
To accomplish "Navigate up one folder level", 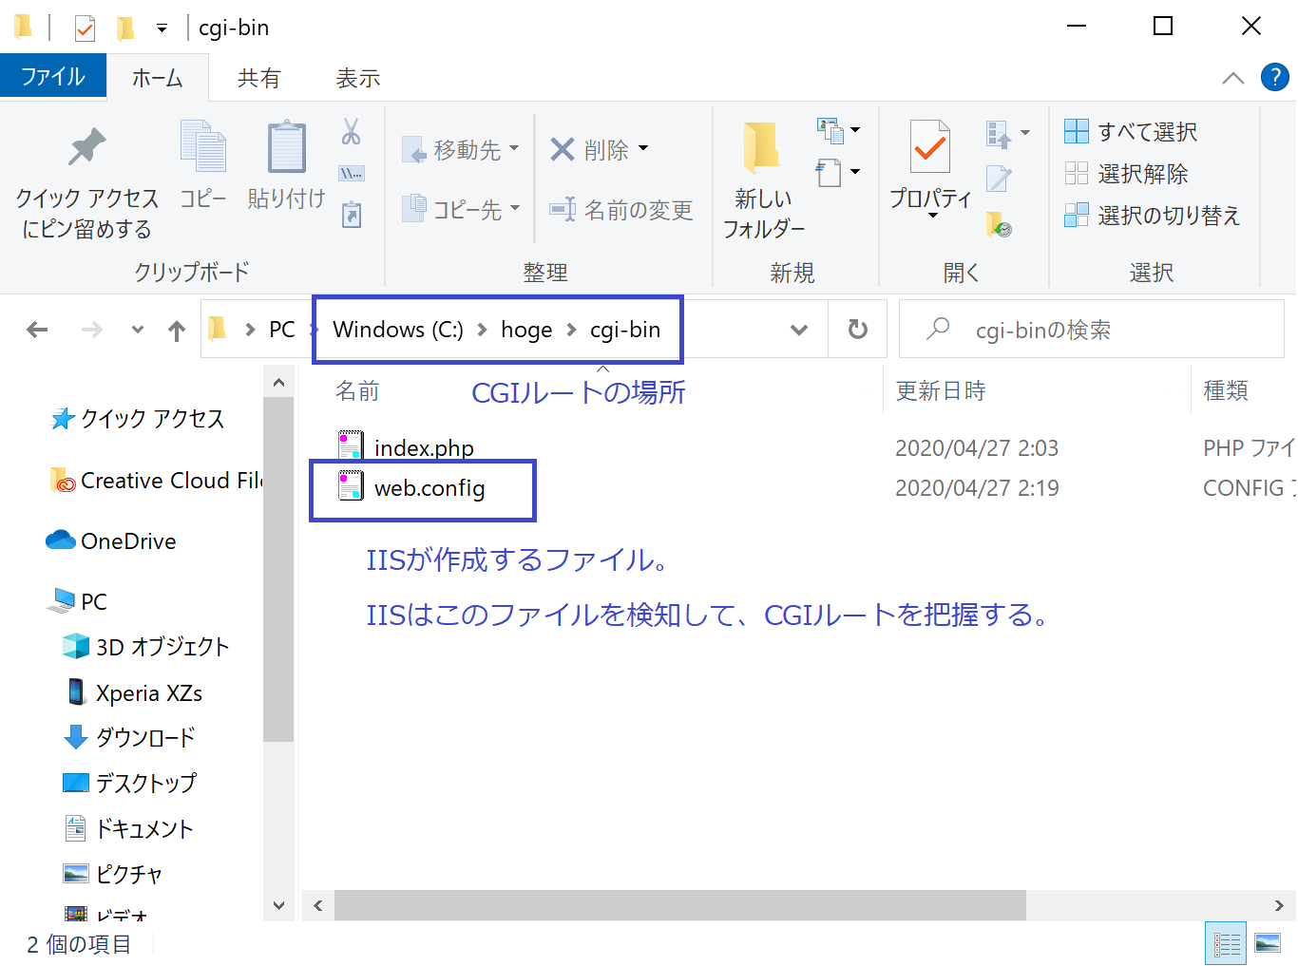I will (177, 331).
